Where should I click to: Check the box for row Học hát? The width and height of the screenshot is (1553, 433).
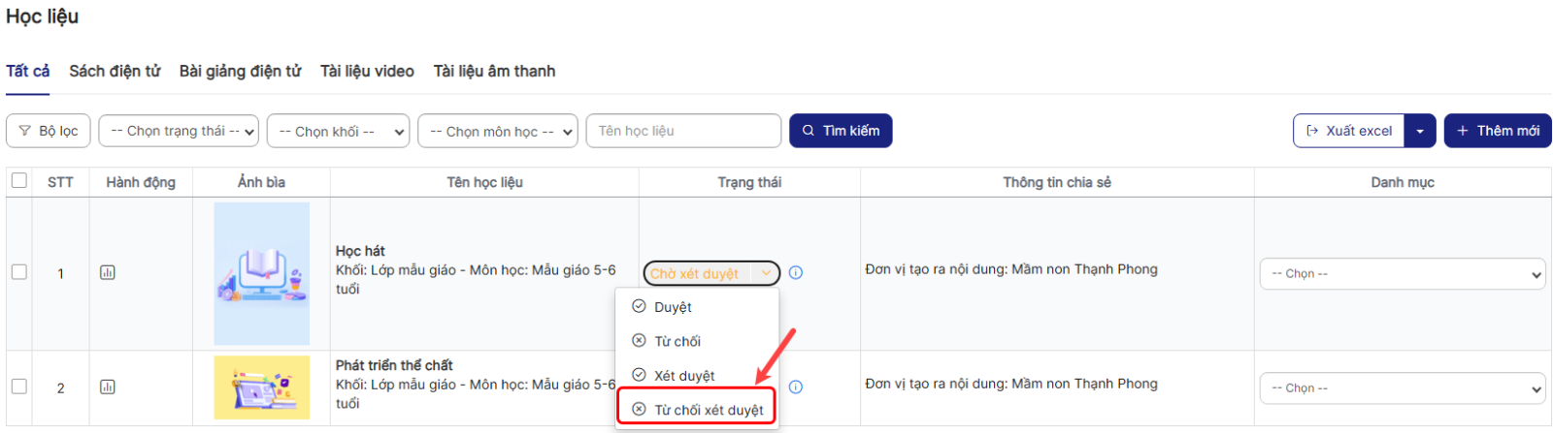point(19,272)
